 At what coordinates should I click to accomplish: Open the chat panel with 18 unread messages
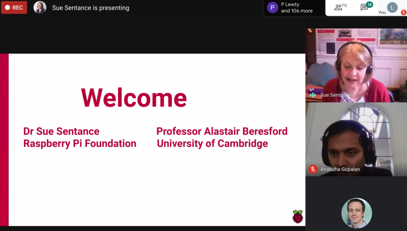[x=365, y=8]
